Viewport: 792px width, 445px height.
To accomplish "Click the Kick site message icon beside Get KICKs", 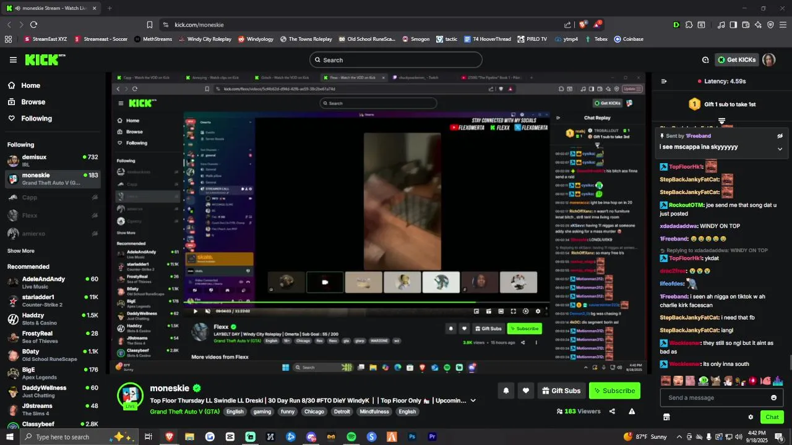I will (x=705, y=60).
